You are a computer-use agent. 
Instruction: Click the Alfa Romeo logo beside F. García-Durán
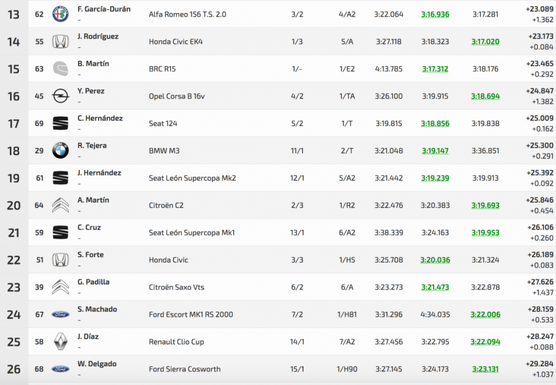60,14
